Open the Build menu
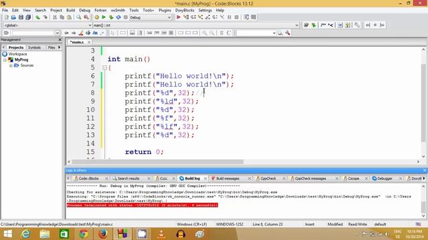Viewport: 428px width, 240px height. [70, 11]
